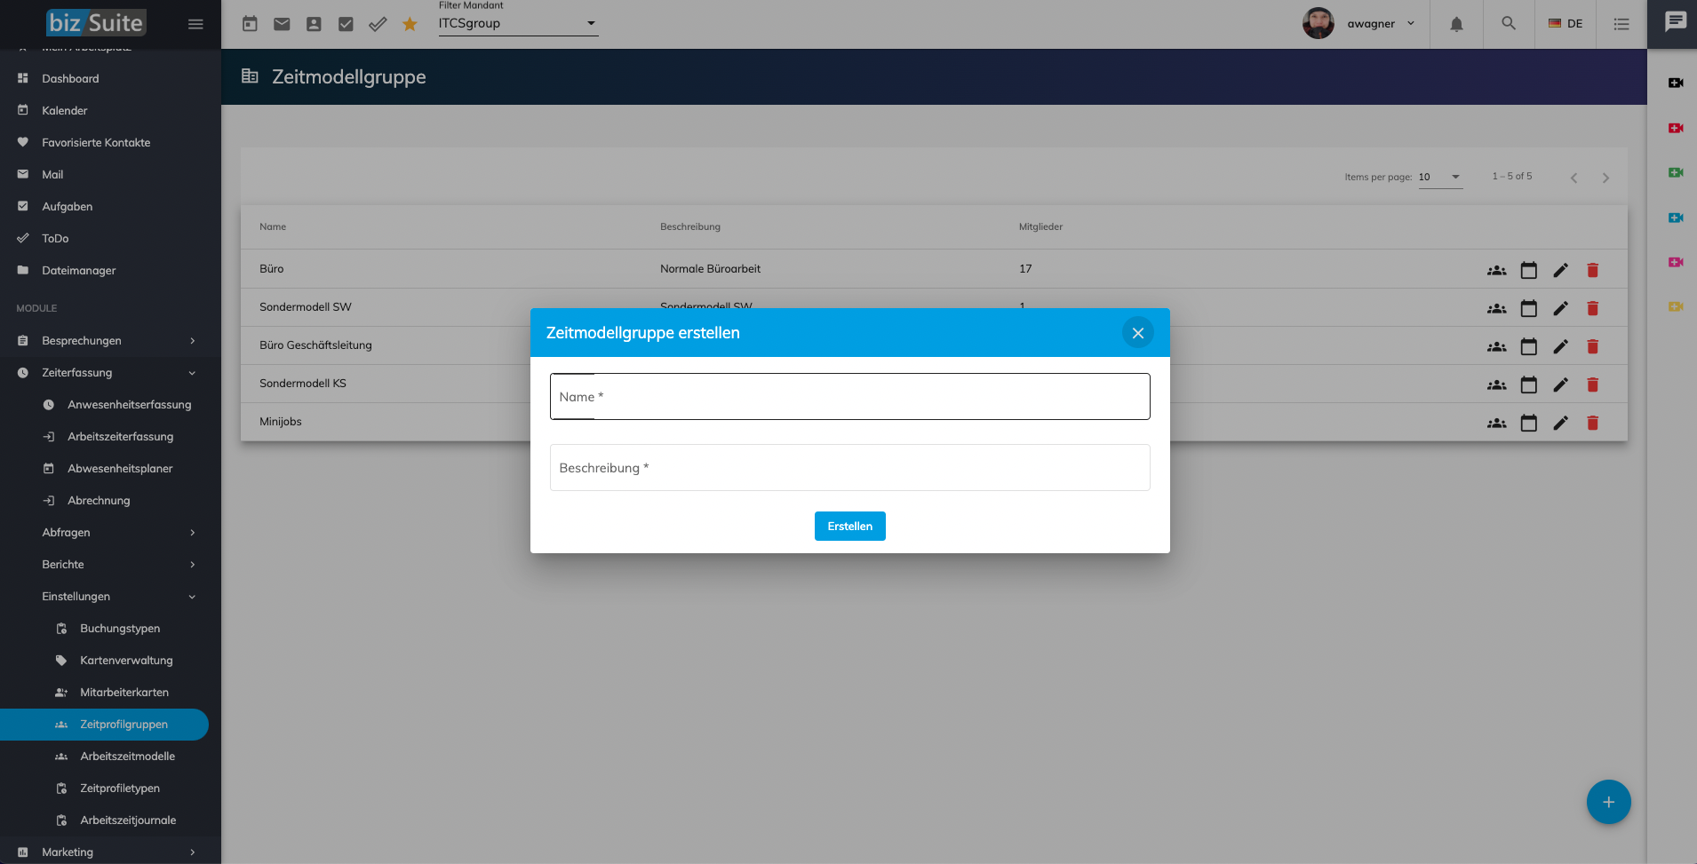Click the Name input field

(849, 397)
